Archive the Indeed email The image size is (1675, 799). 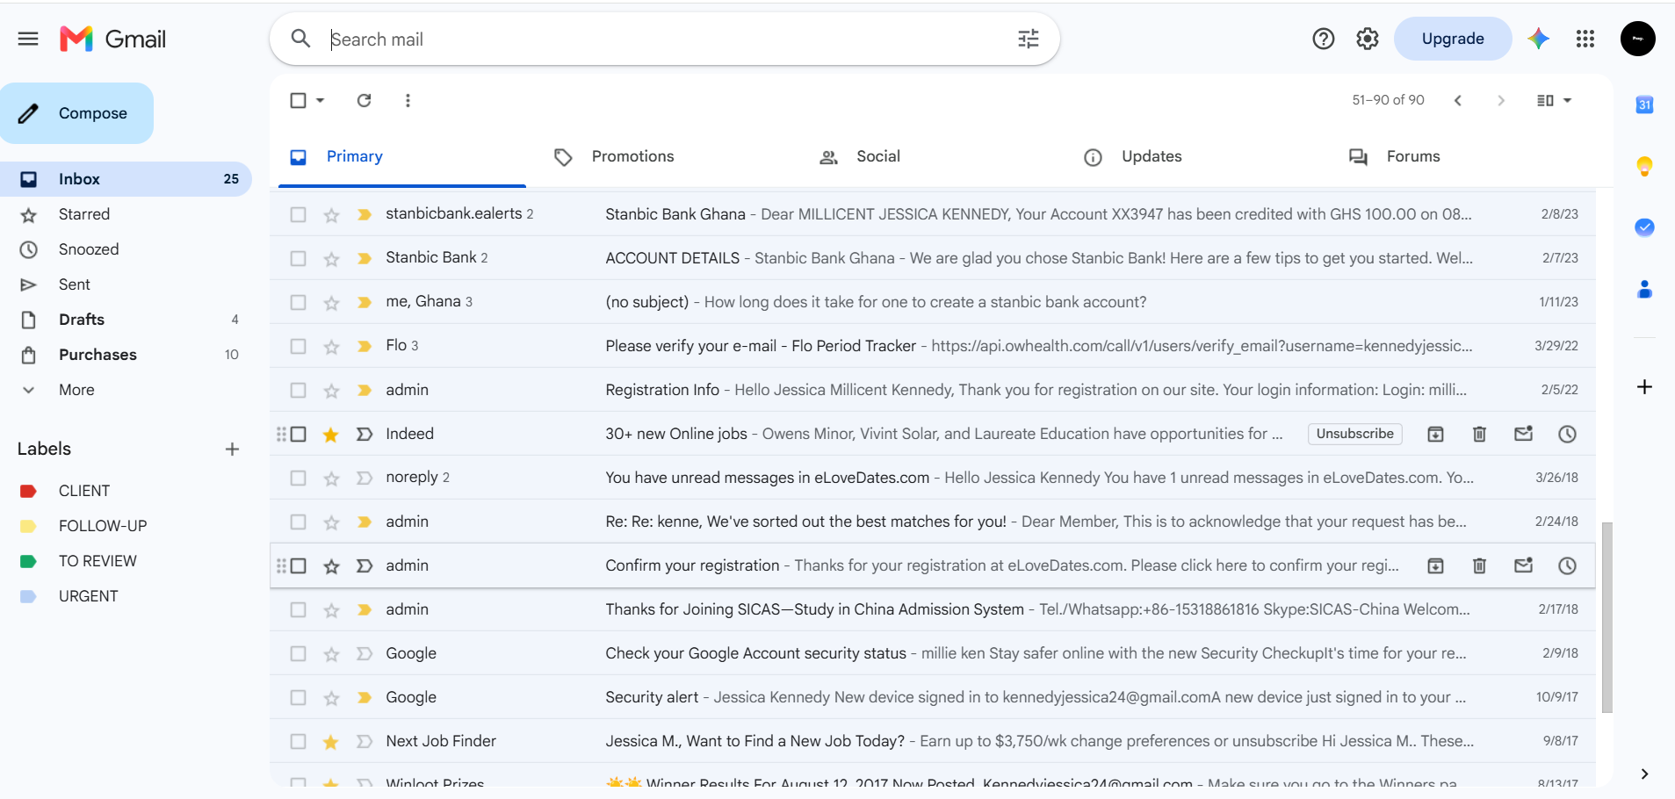1435,434
